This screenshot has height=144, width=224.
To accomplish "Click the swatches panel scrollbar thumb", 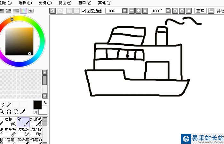I will 45,80.
